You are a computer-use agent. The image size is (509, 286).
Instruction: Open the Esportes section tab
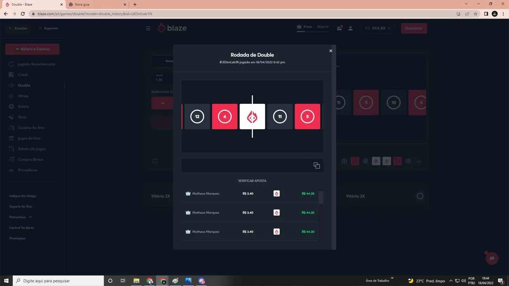coord(48,28)
